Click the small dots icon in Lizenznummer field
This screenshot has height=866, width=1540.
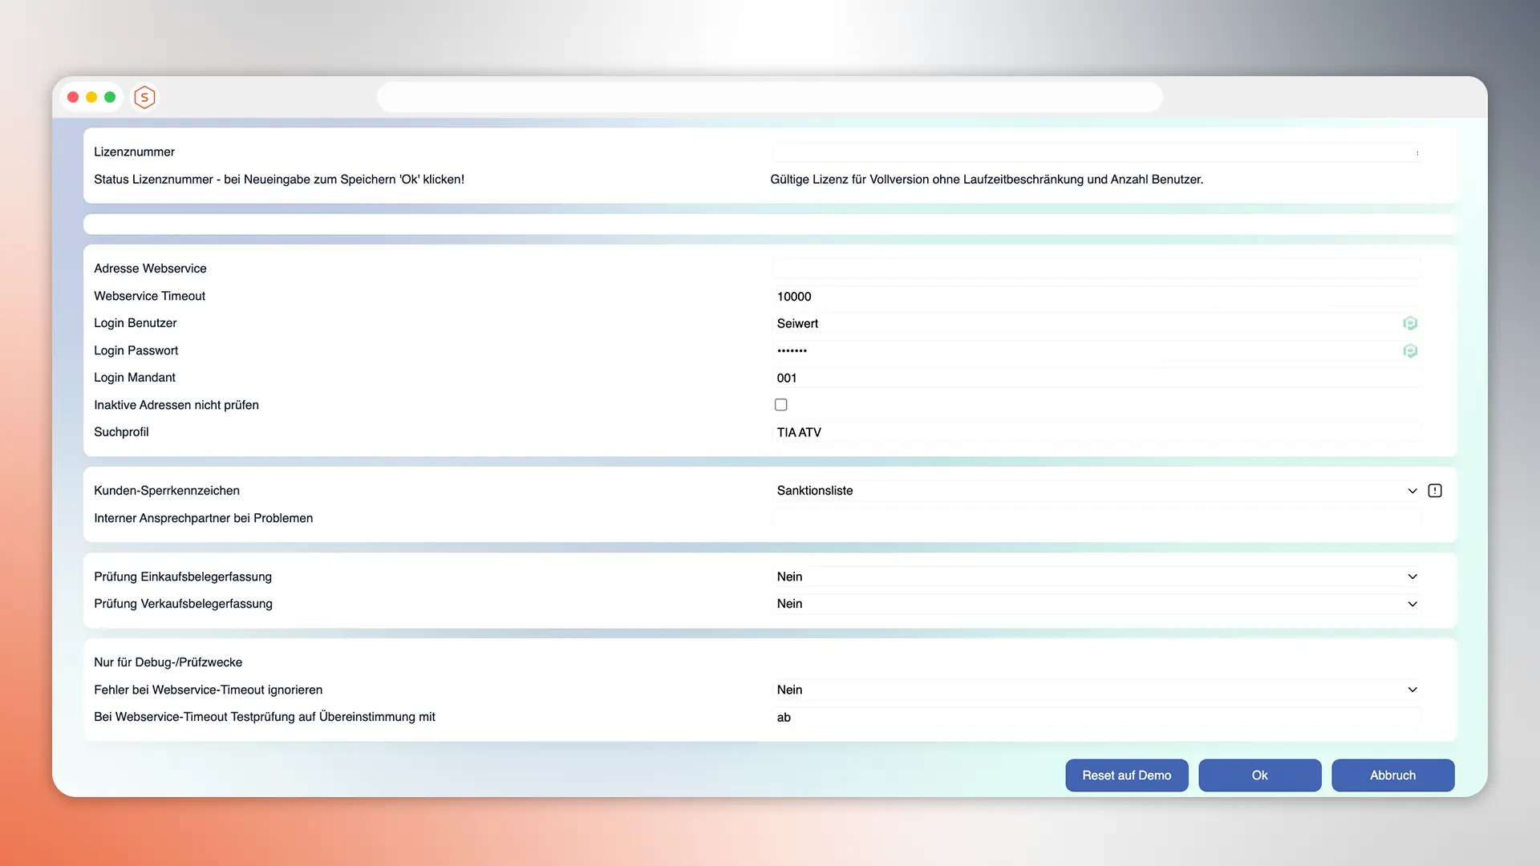point(1417,152)
